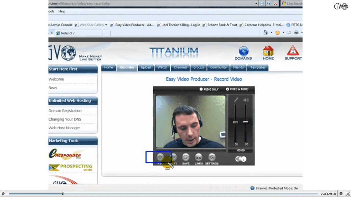
Task: Open LINKS in the video recorder
Action: (199, 157)
